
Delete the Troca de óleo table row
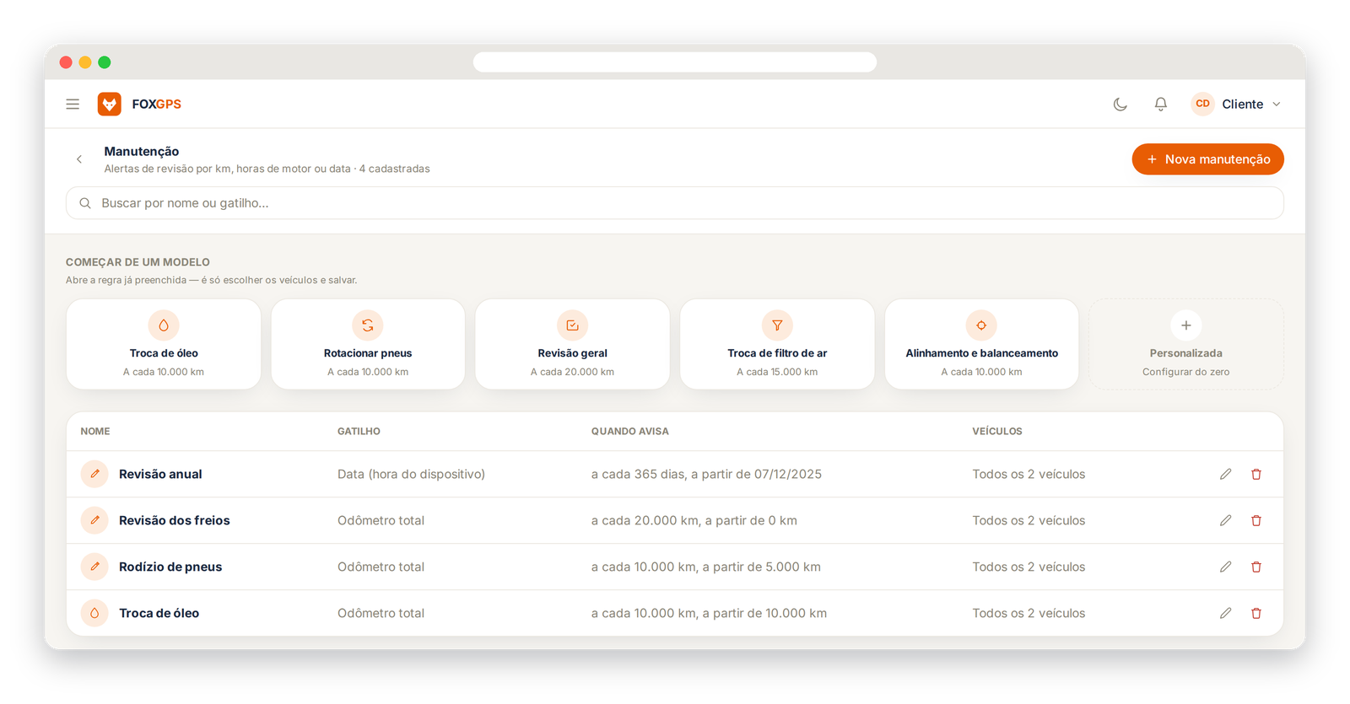[1256, 614]
